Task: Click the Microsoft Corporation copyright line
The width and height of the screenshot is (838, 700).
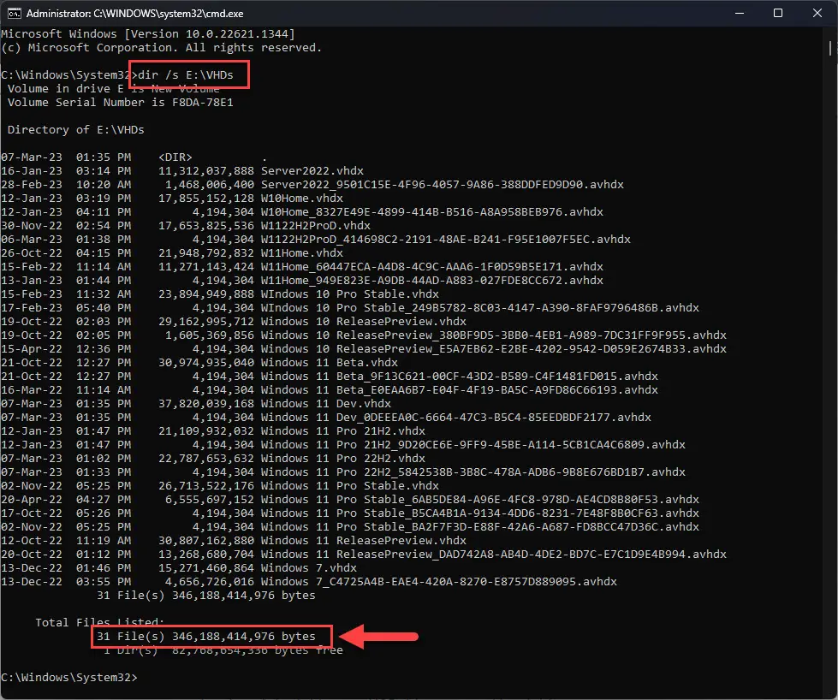Action: (x=162, y=48)
